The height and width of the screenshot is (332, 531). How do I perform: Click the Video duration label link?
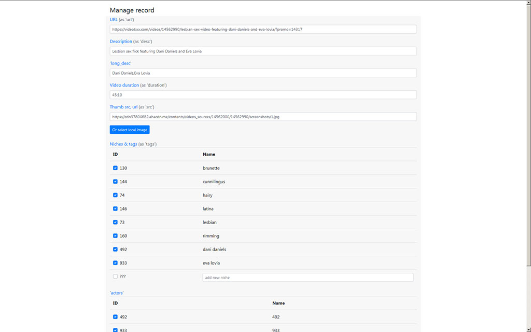click(124, 85)
